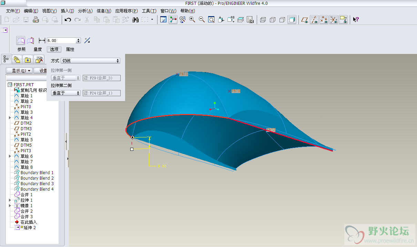Viewport: 417px width, 247px height.
Task: Click the Undo arrow icon
Action: (68, 20)
